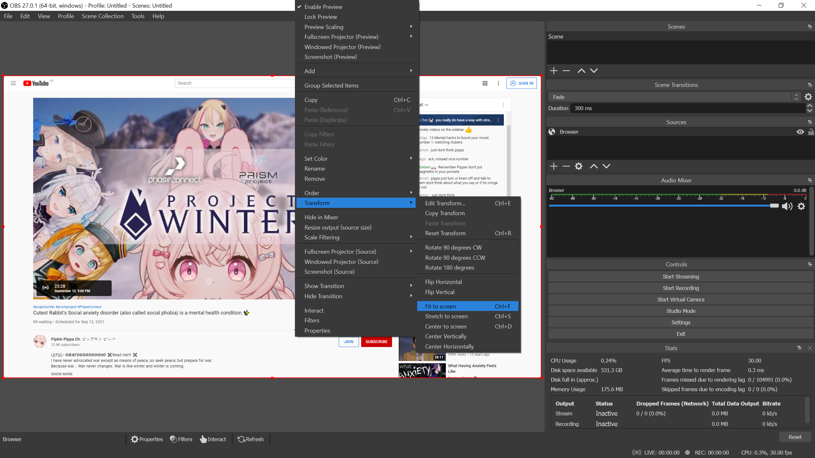Adjust Browser volume slider handle

(x=774, y=206)
